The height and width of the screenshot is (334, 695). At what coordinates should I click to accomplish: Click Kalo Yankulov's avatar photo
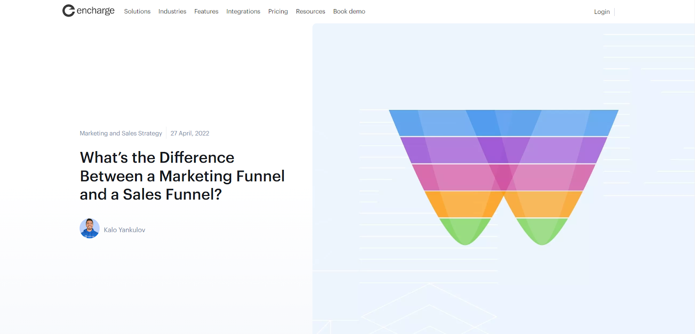pos(89,228)
